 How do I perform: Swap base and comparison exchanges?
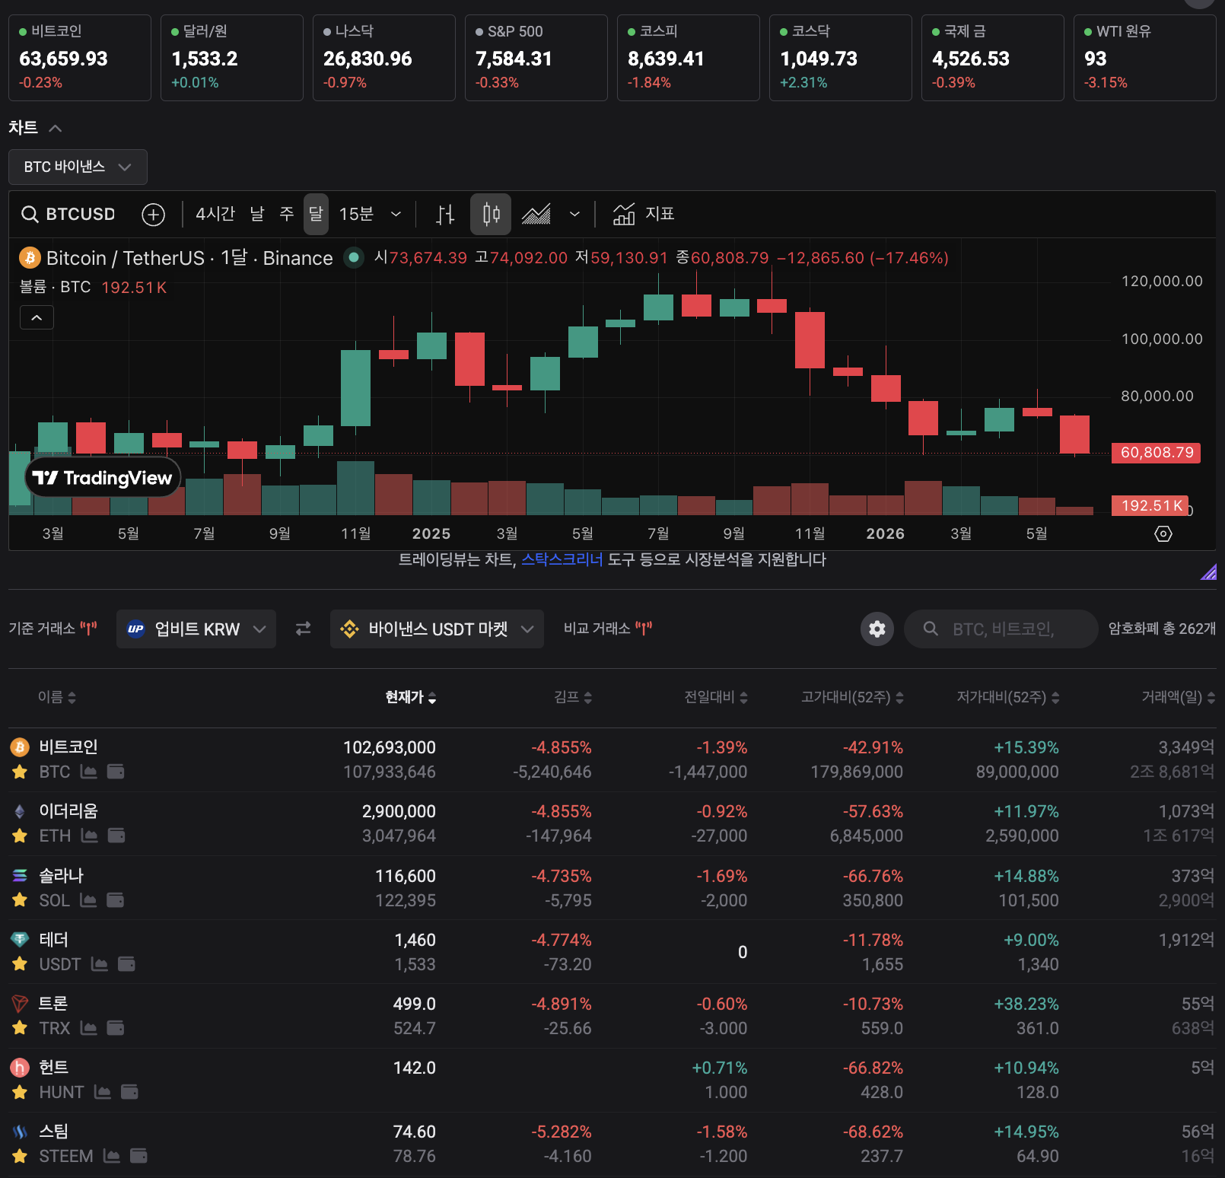pyautogui.click(x=304, y=629)
